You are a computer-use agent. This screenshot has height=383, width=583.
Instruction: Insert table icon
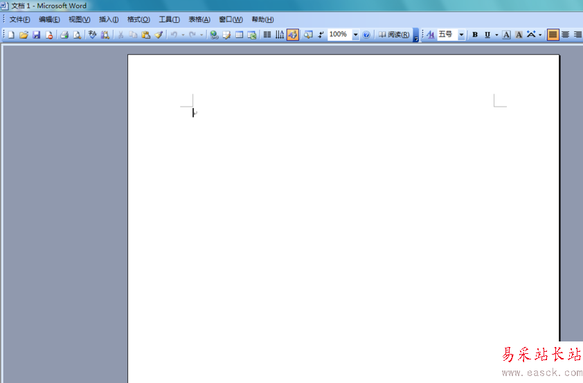[239, 35]
